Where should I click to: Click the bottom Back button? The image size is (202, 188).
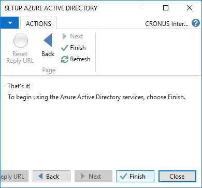[51, 177]
